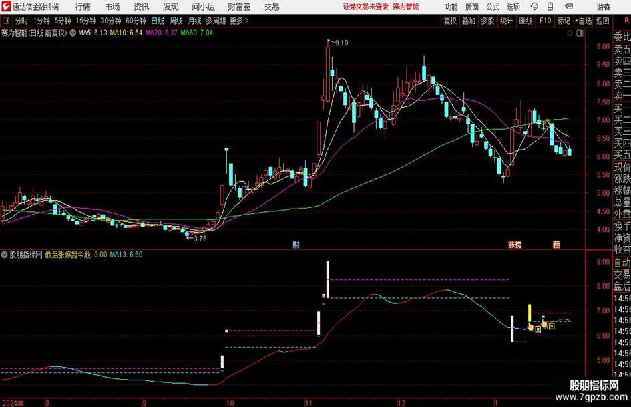Click the 多股 multi-stock toolbar button
The width and height of the screenshot is (631, 407).
click(x=487, y=21)
